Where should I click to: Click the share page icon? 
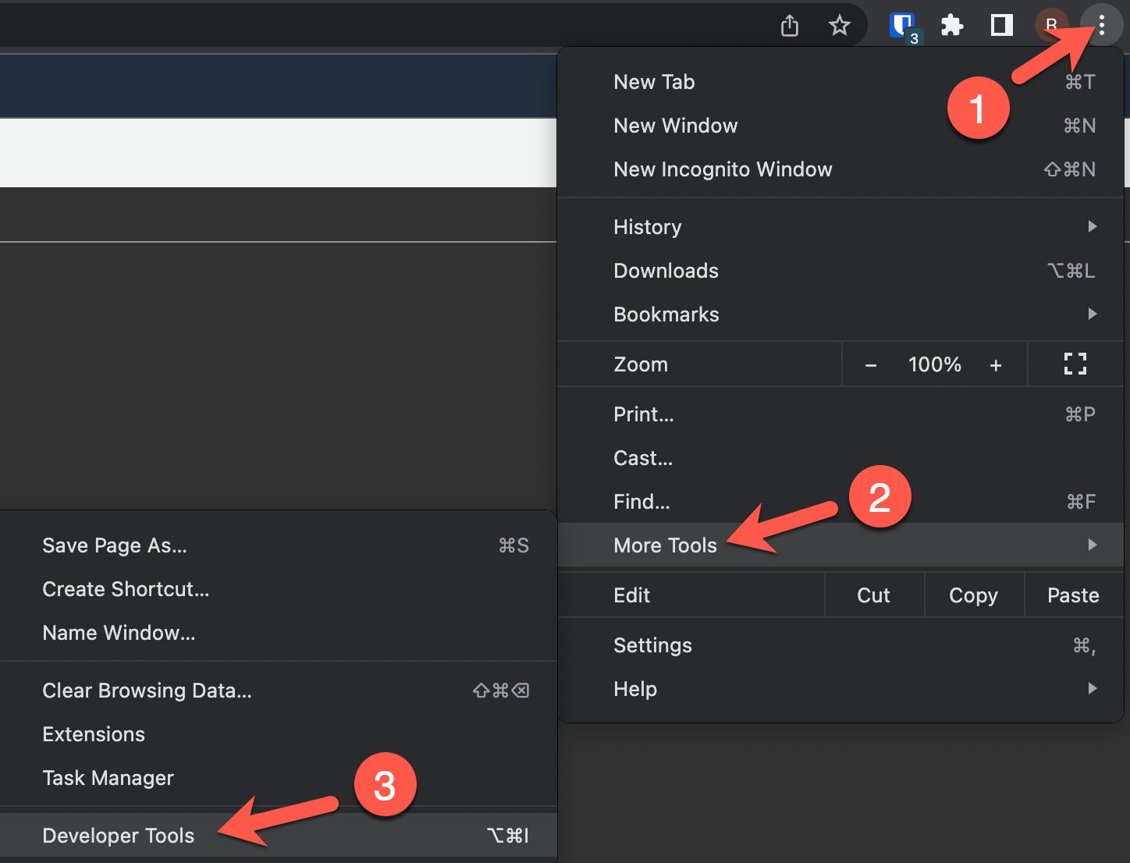(x=790, y=26)
